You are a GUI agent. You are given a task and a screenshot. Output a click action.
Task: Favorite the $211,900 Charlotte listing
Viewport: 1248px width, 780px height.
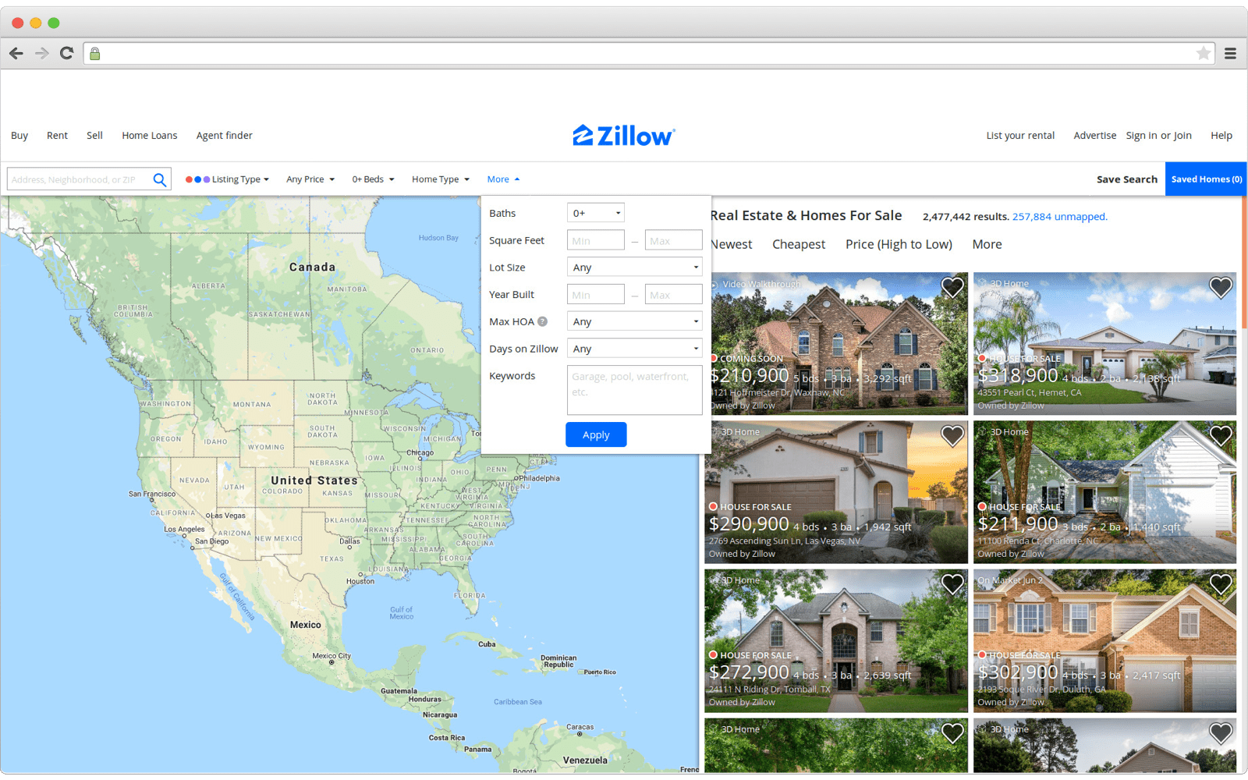(1221, 435)
